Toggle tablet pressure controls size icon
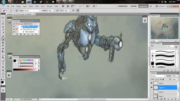Viewport: 180px width, 101px height. [78, 11]
